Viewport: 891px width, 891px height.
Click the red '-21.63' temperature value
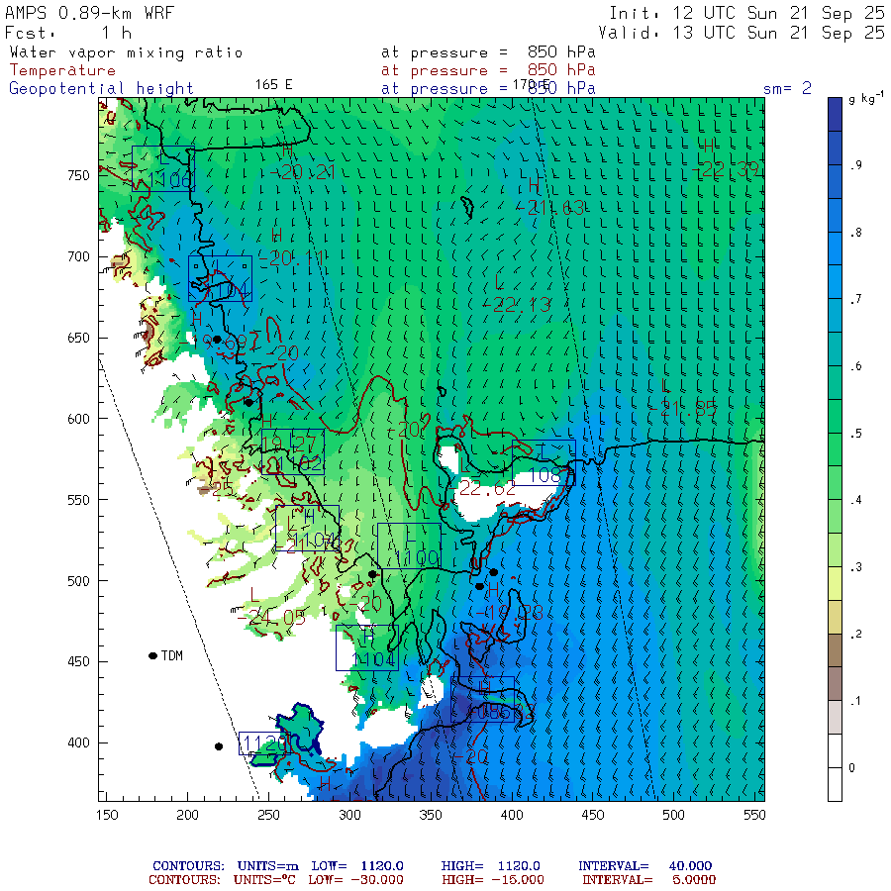(550, 208)
